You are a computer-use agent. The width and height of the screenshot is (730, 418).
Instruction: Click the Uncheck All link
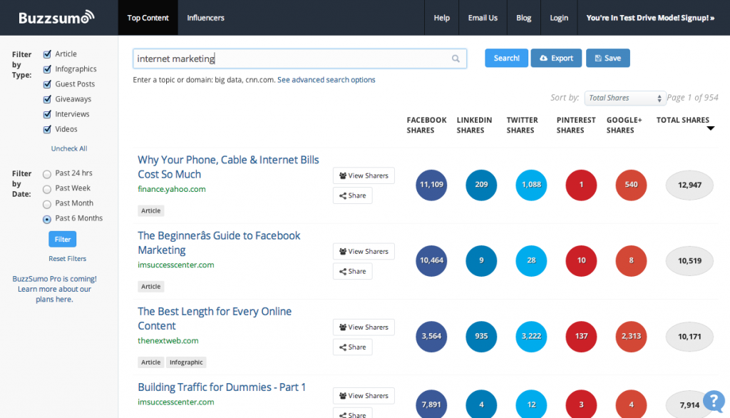pos(69,148)
